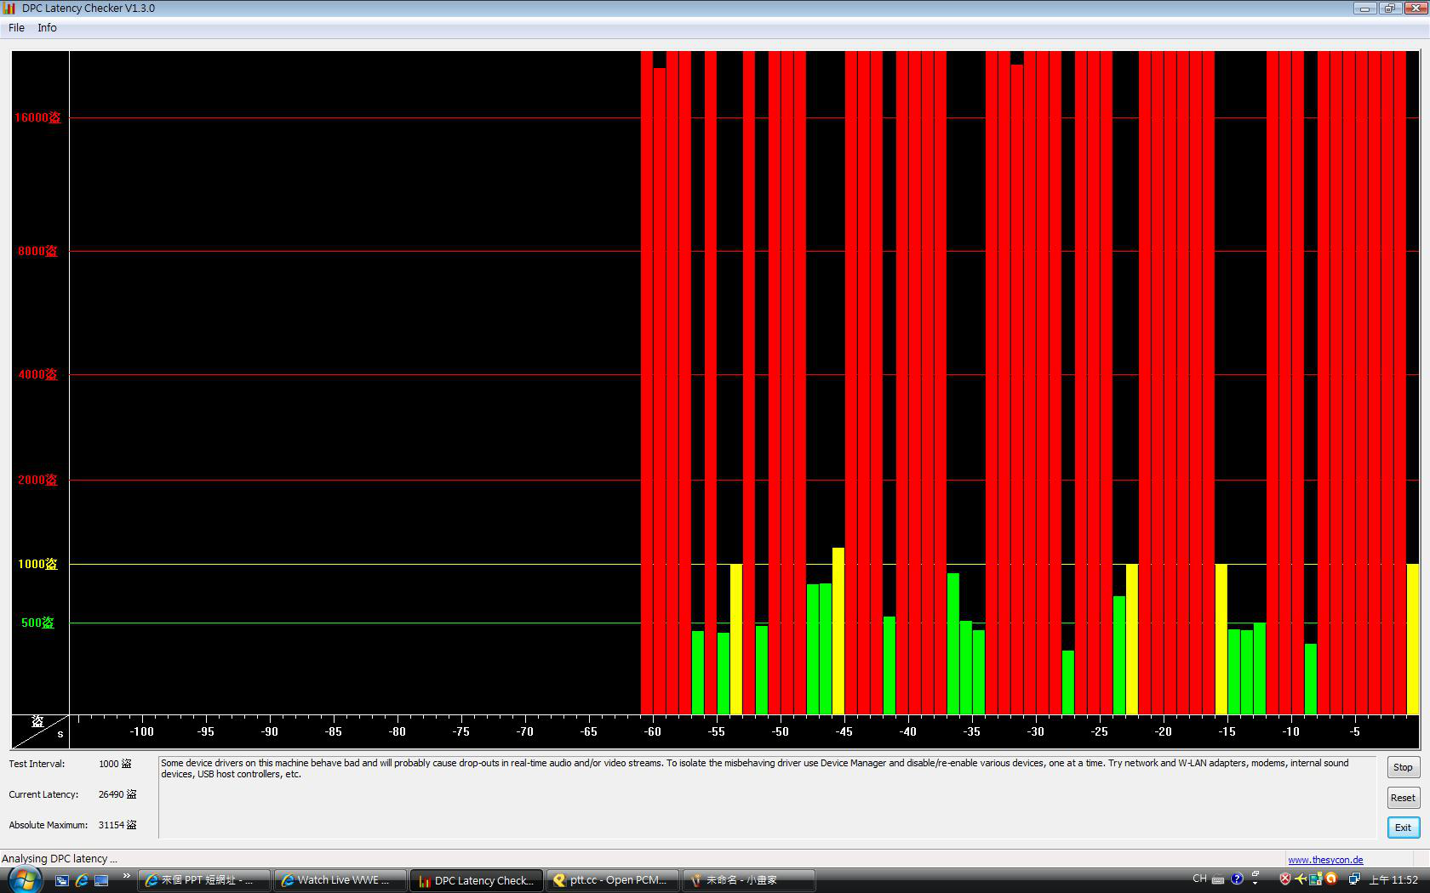Image resolution: width=1430 pixels, height=893 pixels.
Task: Click the Show Desktop quick launch icon
Action: coord(102,880)
